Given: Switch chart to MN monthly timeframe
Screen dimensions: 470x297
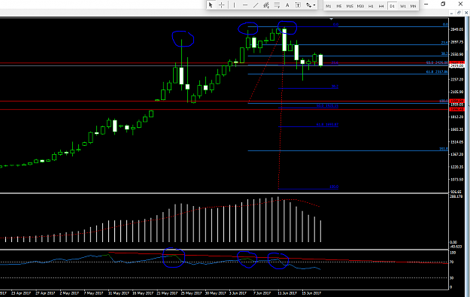Looking at the screenshot, I should click(x=413, y=6).
